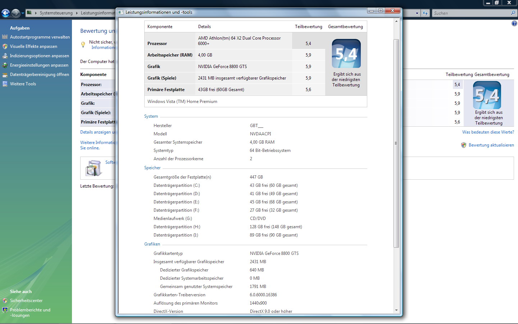The height and width of the screenshot is (324, 518).
Task: Close the Leistungsinformationen und -tools dialog
Action: (393, 11)
